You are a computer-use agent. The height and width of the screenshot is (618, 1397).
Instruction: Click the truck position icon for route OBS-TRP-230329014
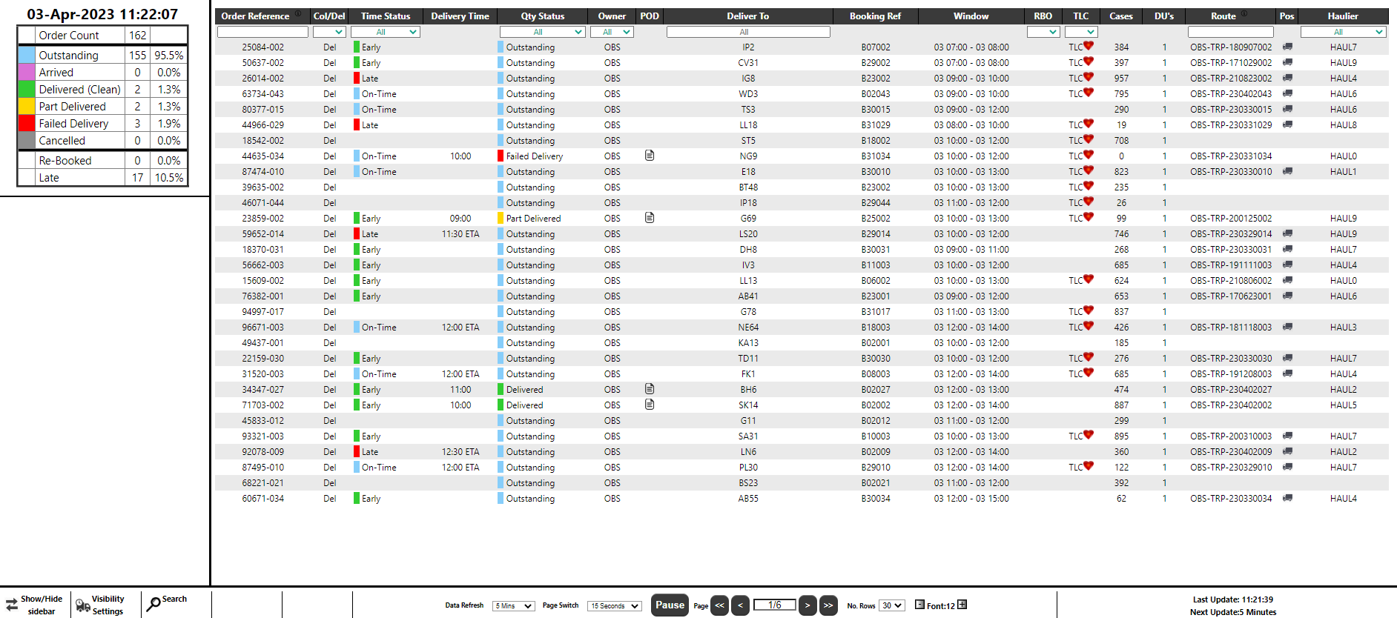1287,233
